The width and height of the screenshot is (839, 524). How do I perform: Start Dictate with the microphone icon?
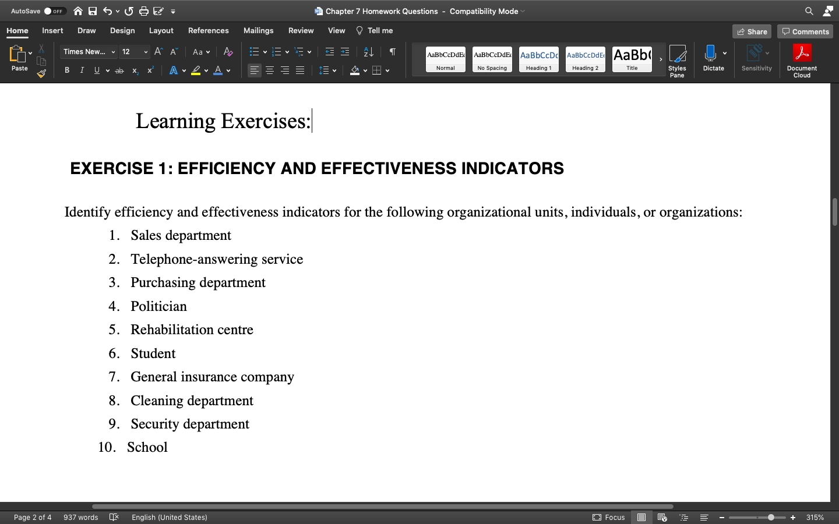click(x=710, y=54)
